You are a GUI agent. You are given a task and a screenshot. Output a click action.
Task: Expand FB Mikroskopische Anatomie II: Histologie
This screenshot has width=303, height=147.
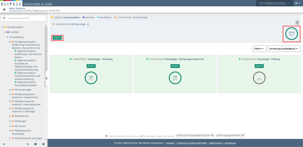(10, 109)
